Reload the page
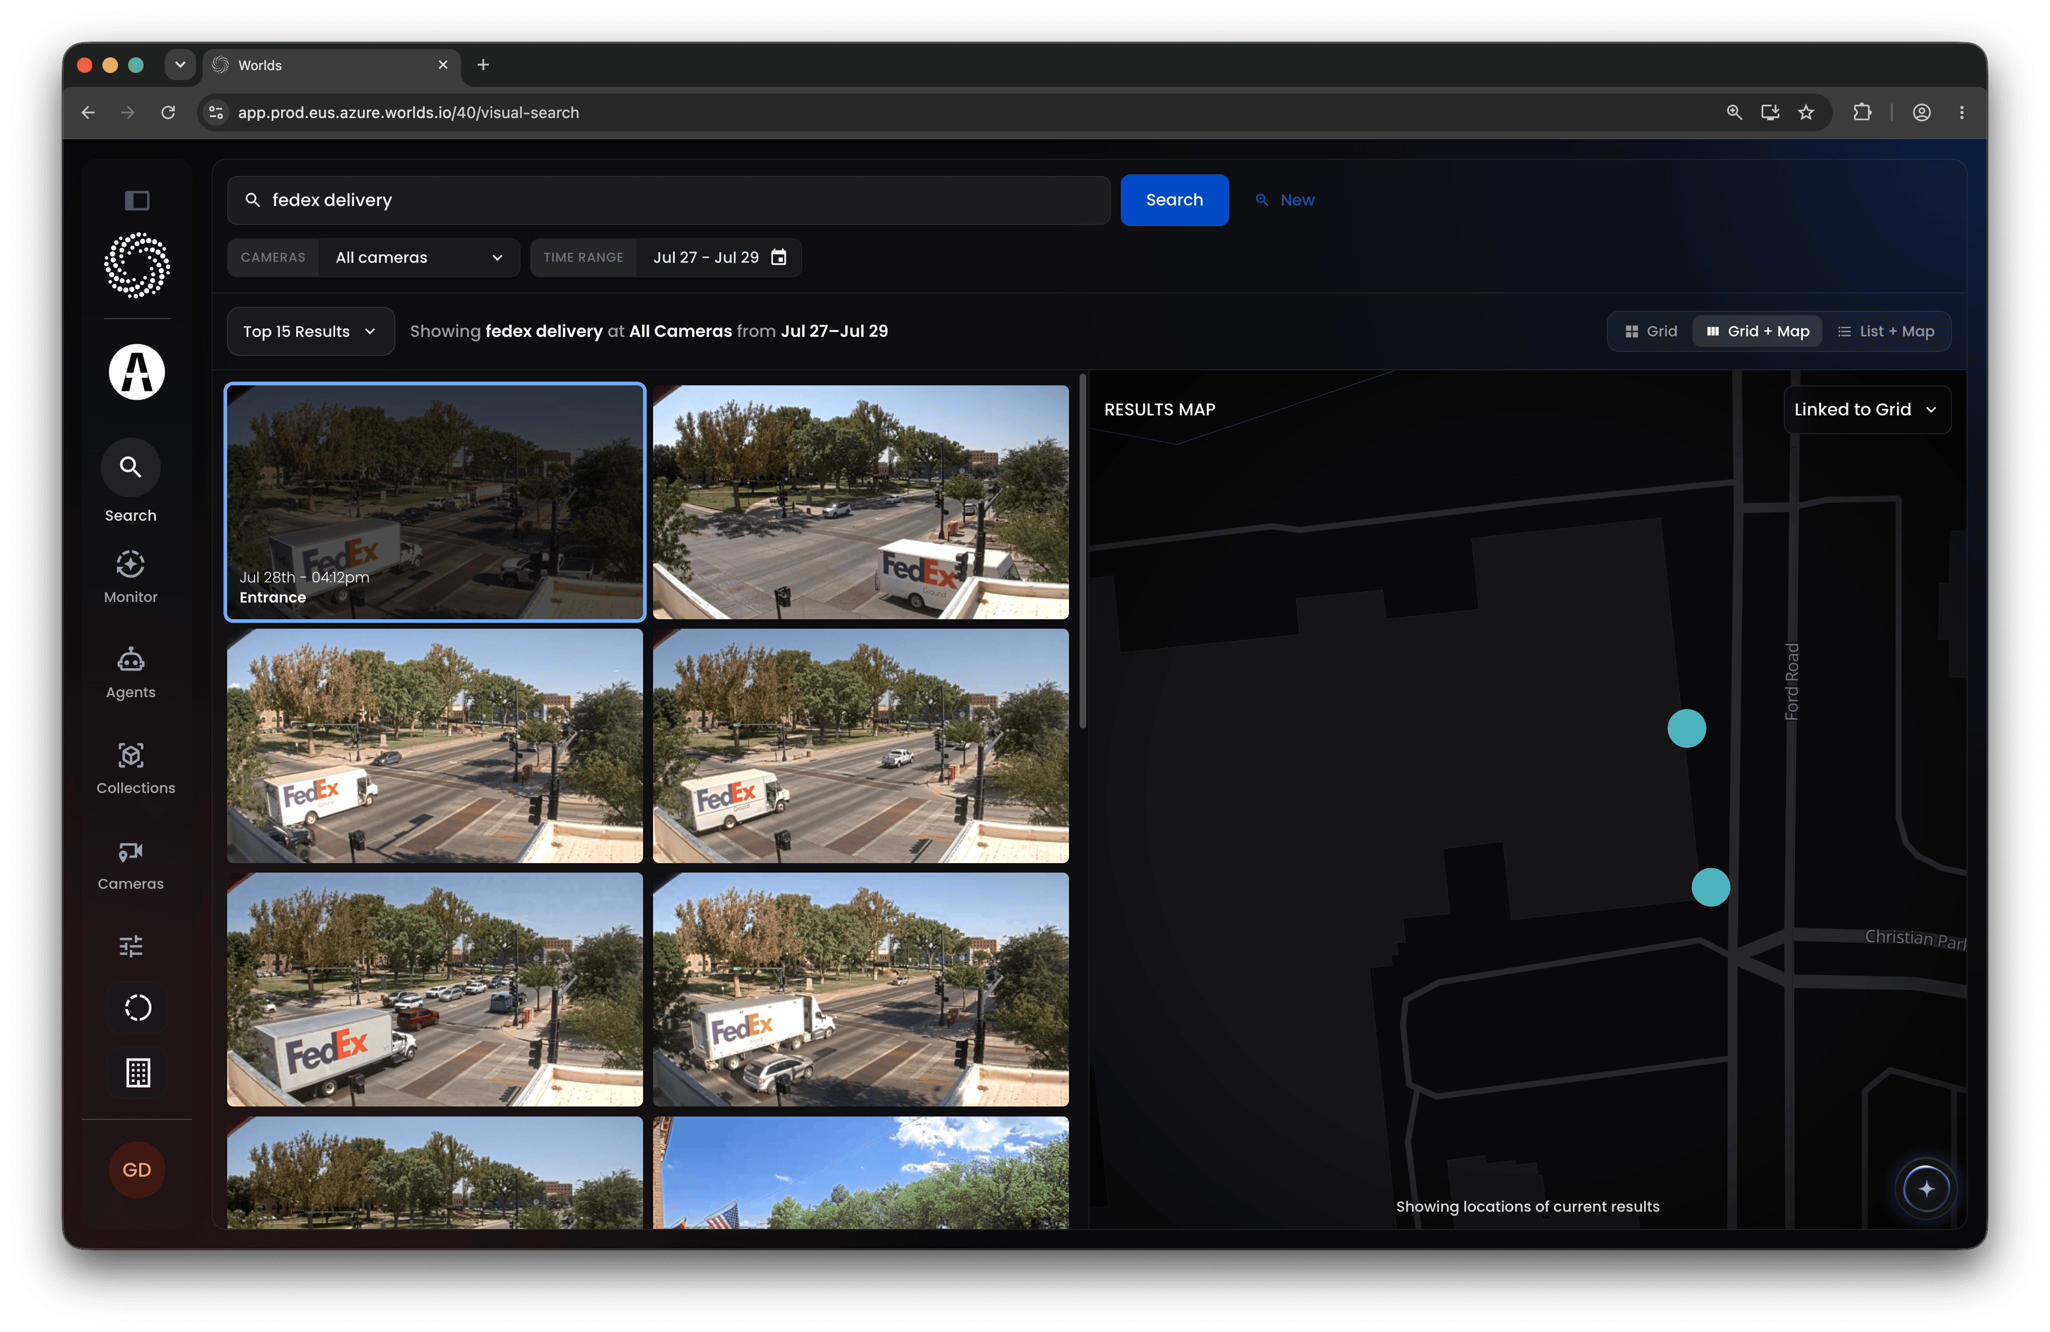The height and width of the screenshot is (1332, 2050). coord(168,113)
